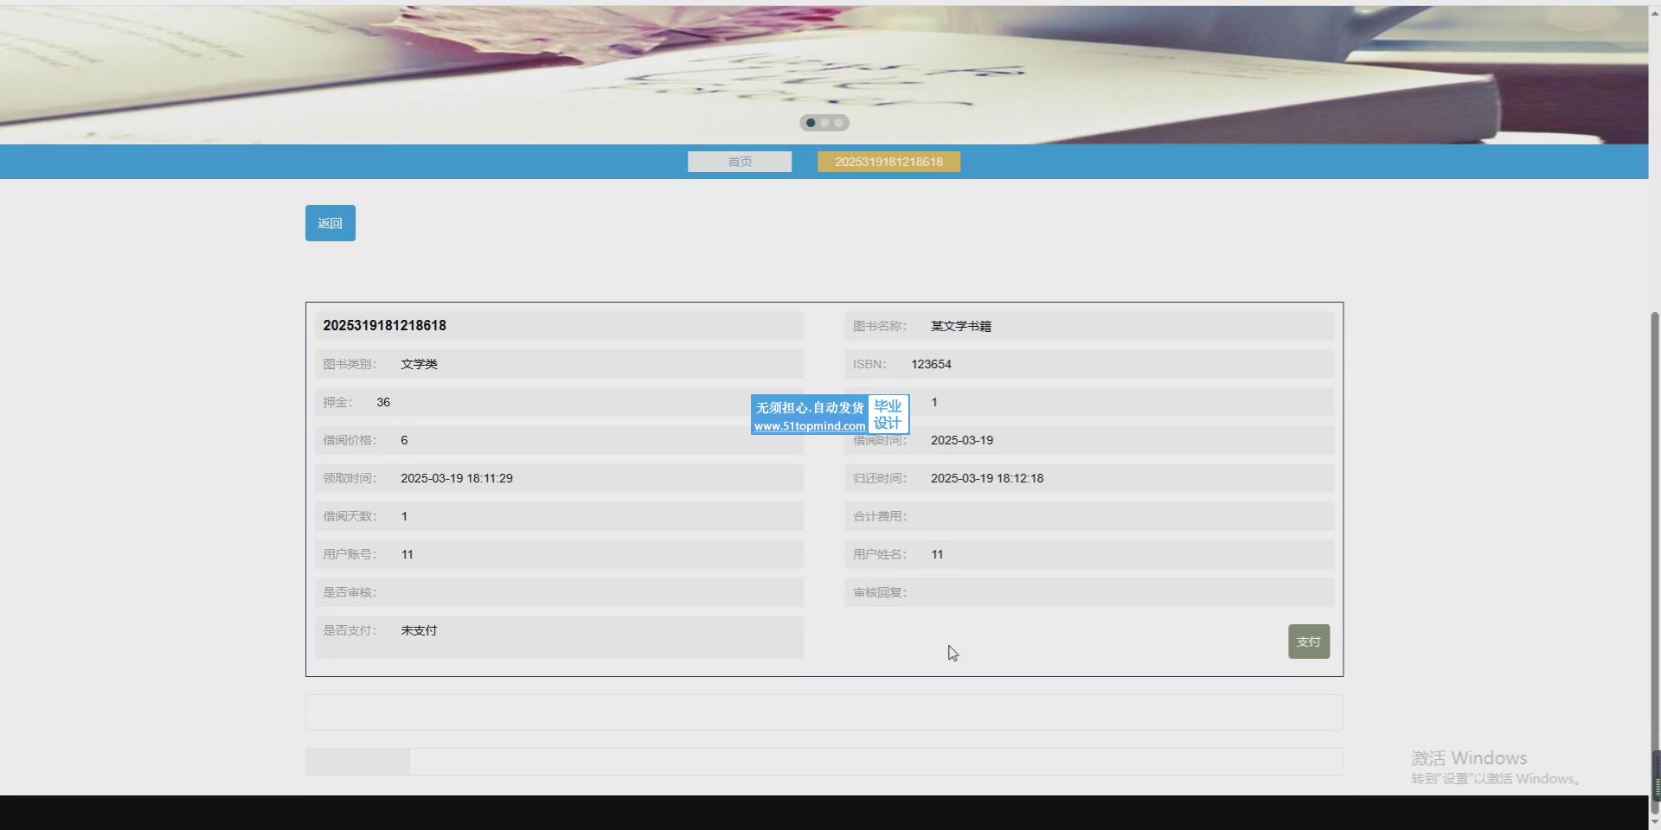Click the 图书名称 label

pyautogui.click(x=880, y=326)
